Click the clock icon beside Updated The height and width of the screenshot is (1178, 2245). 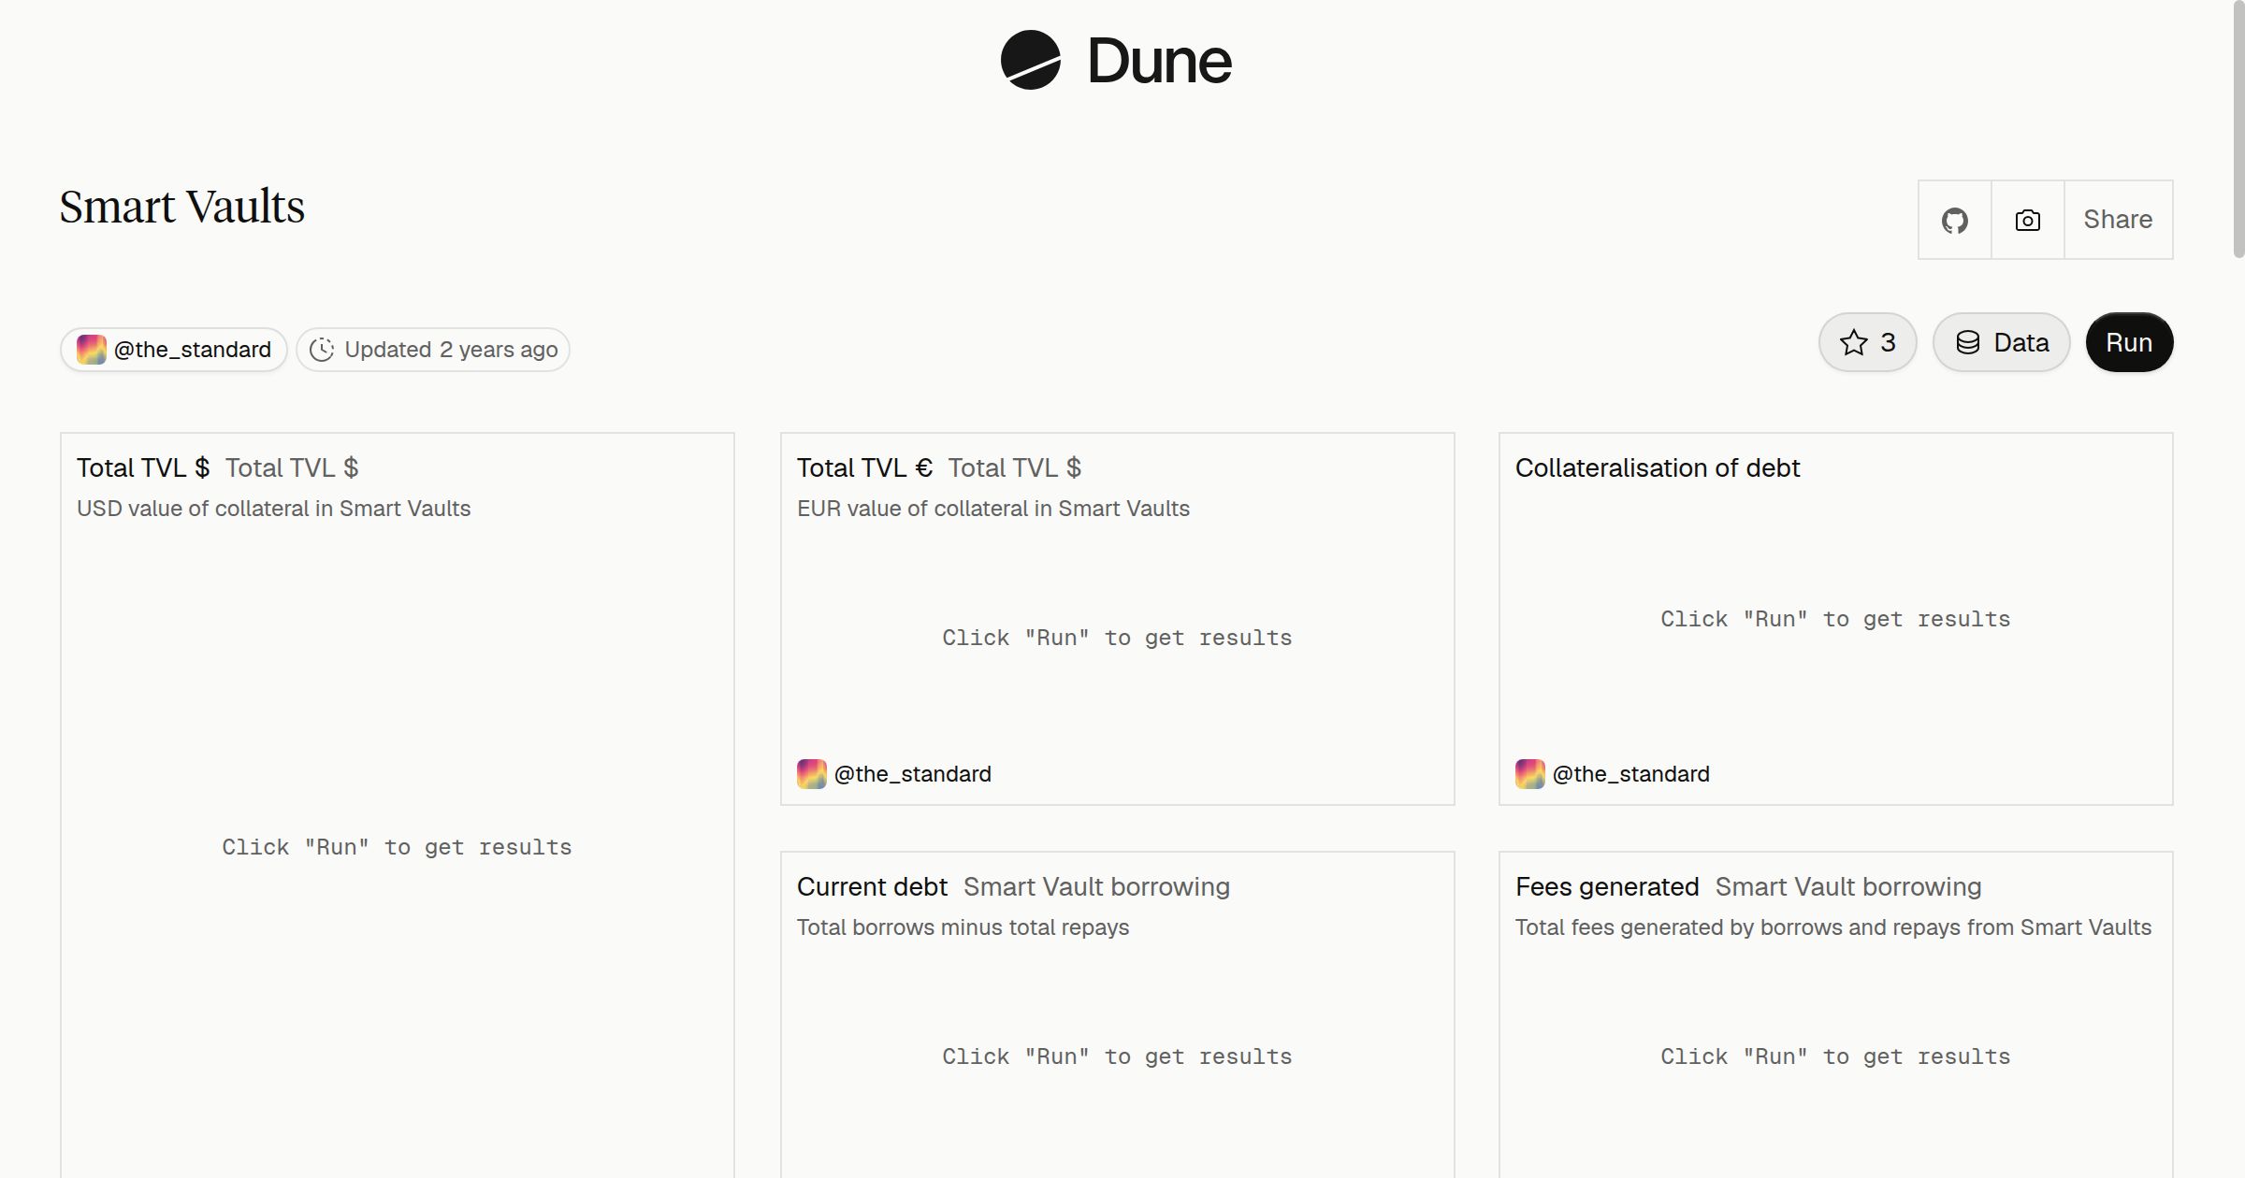[322, 350]
